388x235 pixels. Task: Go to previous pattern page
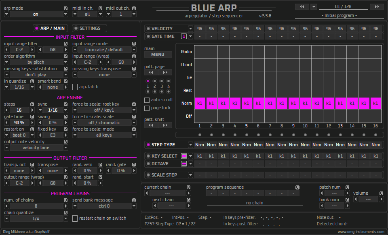point(151,73)
